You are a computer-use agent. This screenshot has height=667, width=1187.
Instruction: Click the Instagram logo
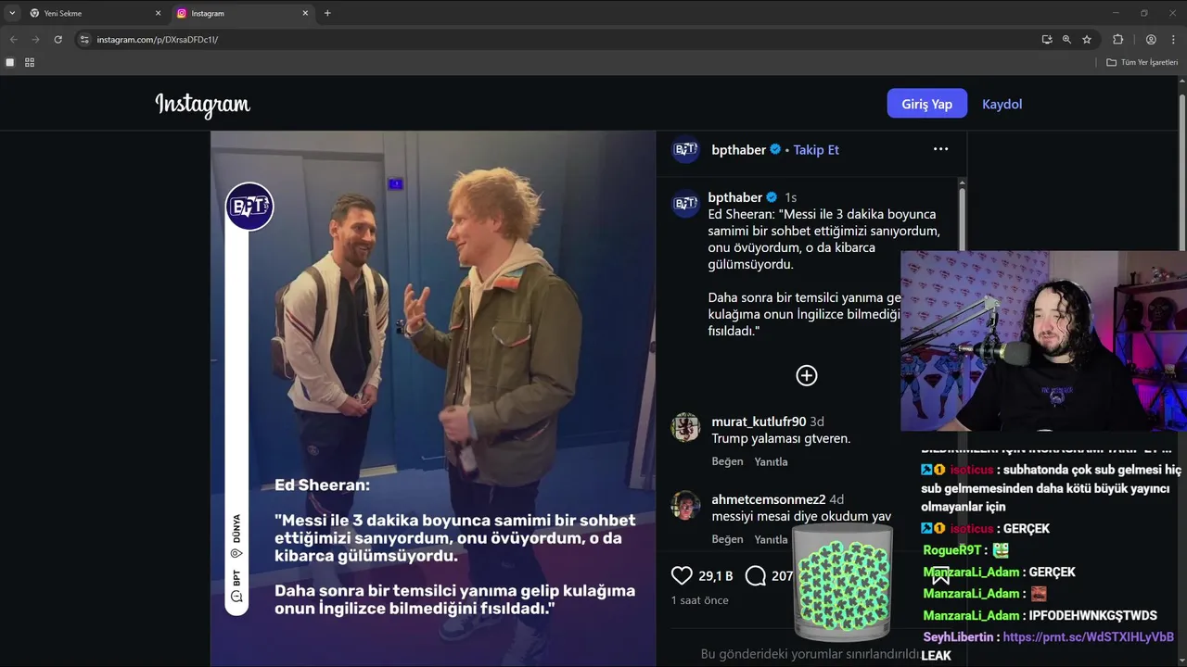pyautogui.click(x=202, y=105)
